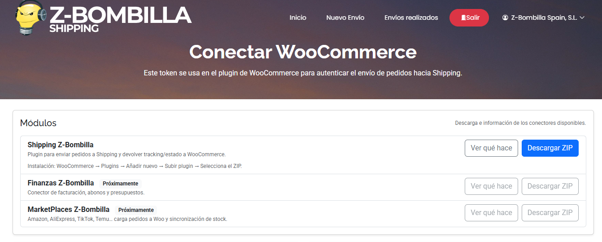Click Descargar ZIP for MarketPlaces Z-Bombilla

550,213
